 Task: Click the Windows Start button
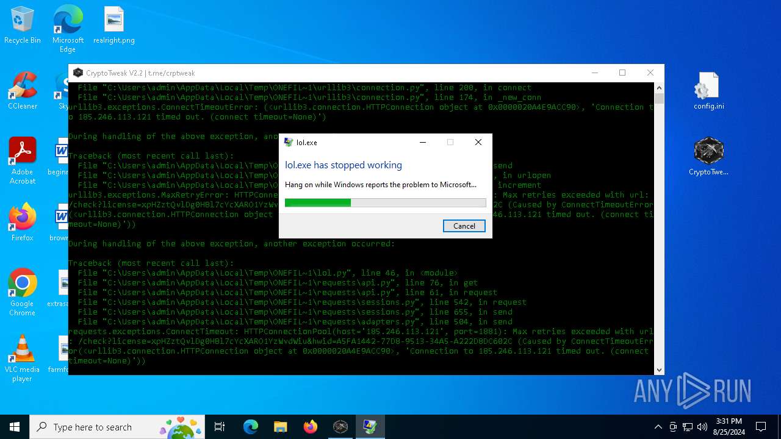[15, 427]
